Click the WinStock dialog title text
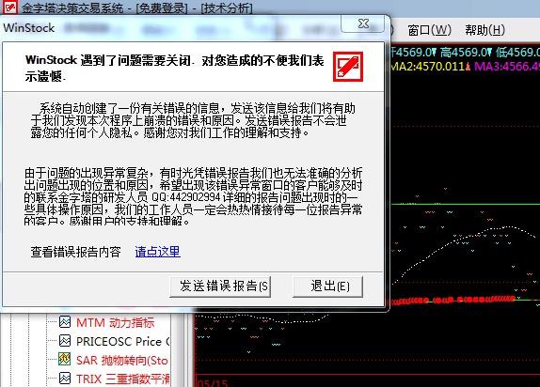 29,28
